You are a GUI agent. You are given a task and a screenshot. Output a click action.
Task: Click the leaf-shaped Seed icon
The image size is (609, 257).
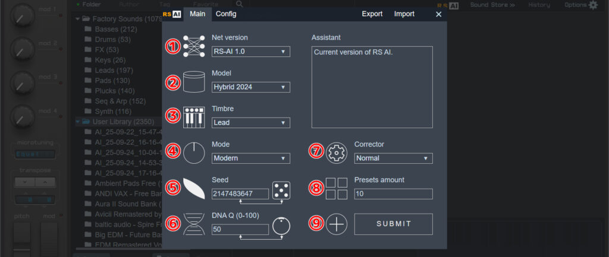pos(194,188)
